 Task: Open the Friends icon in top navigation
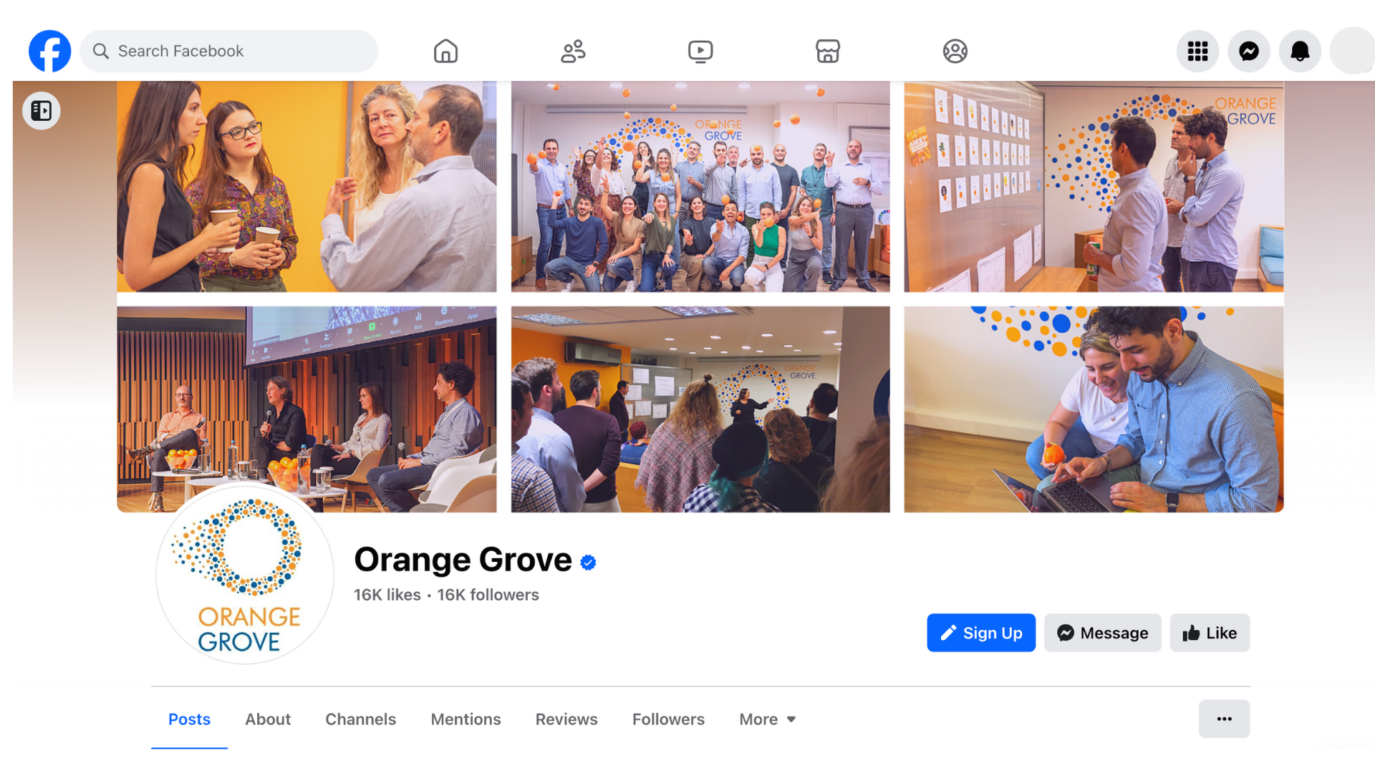coord(573,51)
